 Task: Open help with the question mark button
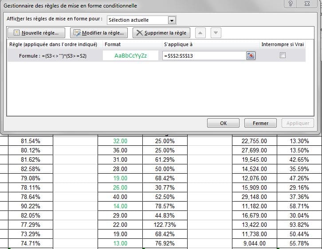[x=290, y=4]
